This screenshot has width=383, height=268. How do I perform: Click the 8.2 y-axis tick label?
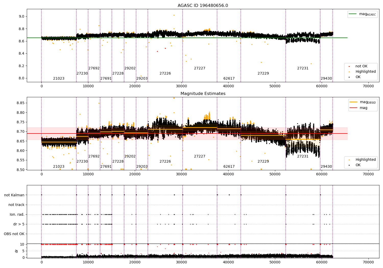(21, 66)
